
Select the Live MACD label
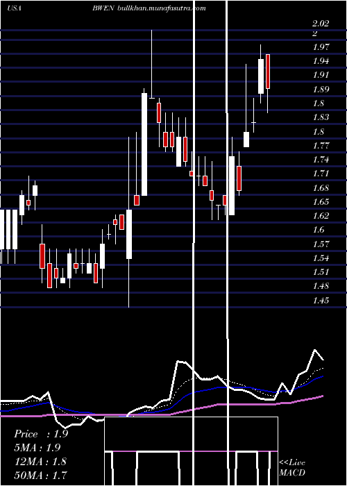coord(292,467)
